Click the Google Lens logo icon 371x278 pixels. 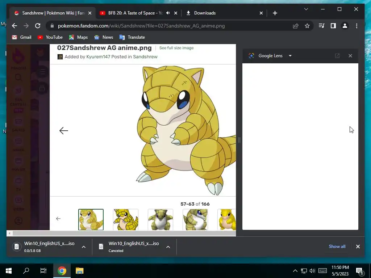coord(251,56)
